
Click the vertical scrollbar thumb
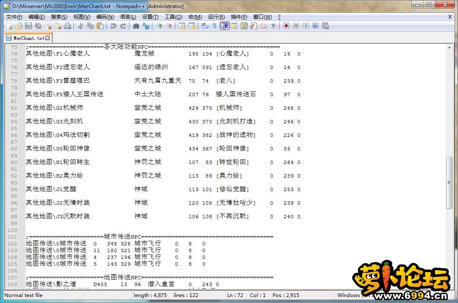[x=449, y=183]
